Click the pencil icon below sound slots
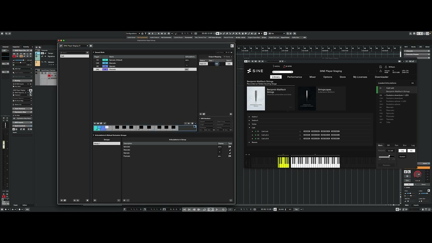432x243 pixels. pyautogui.click(x=105, y=123)
